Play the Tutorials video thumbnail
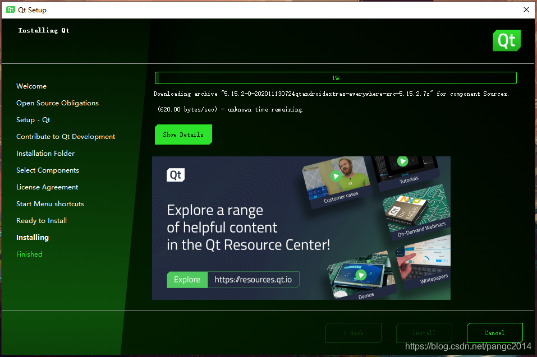This screenshot has width=537, height=357. tap(402, 161)
